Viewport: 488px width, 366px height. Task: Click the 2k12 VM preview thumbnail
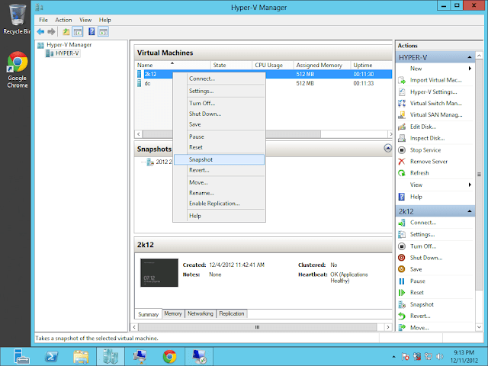pos(159,273)
